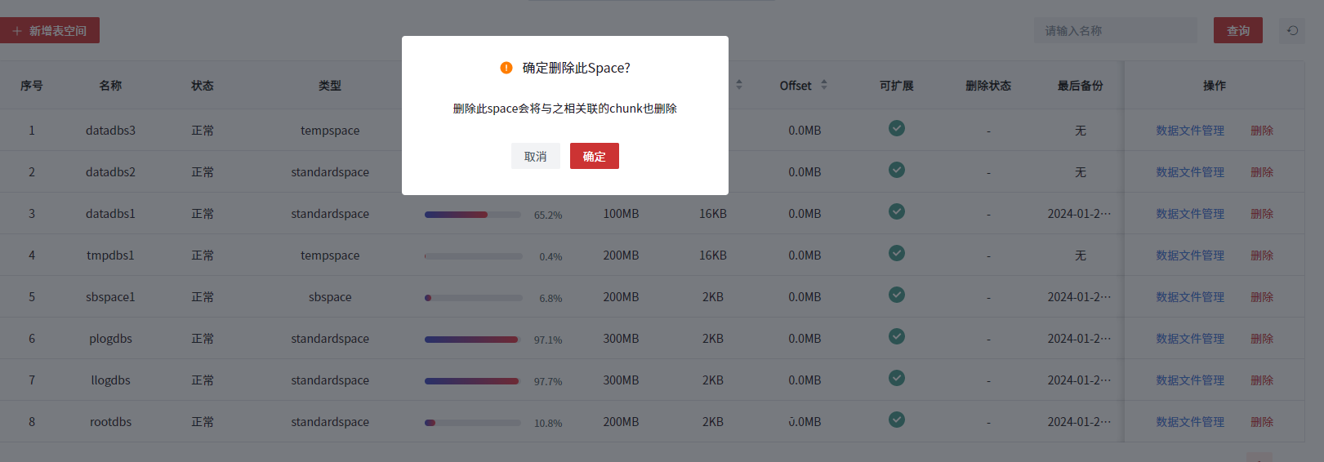The image size is (1324, 462).
Task: Click the datadbs1 usage progress bar
Action: click(472, 215)
